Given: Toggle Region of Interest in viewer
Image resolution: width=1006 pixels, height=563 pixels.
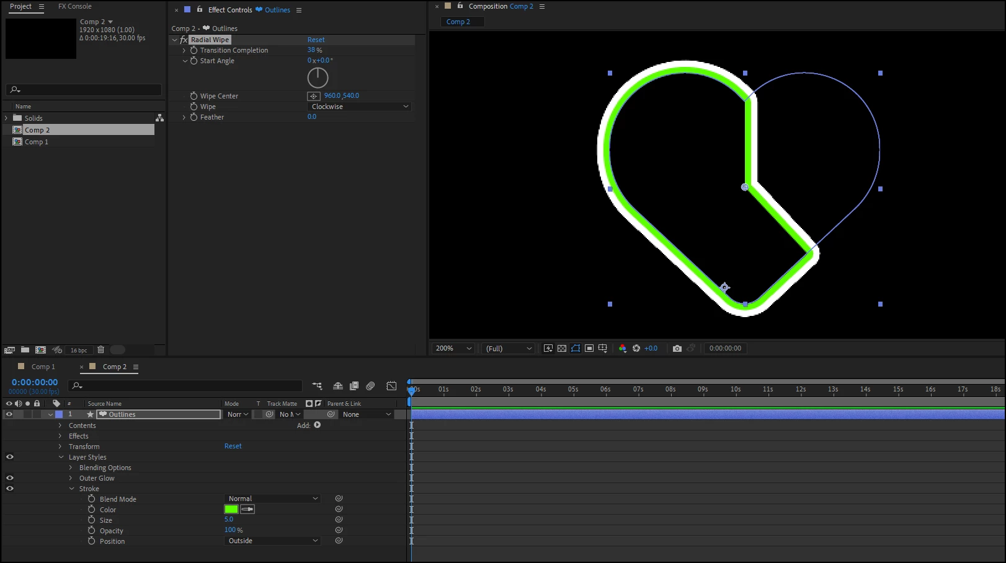Looking at the screenshot, I should (589, 349).
